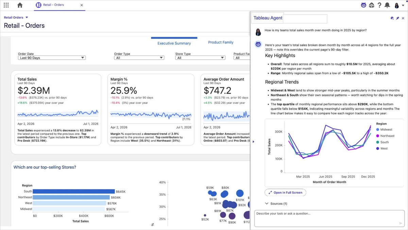Select the Retail - Orders browser tab
Image resolution: width=408 pixels, height=230 pixels.
pos(60,5)
